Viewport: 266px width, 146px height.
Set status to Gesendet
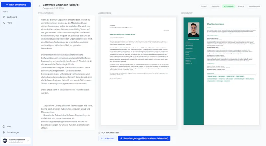pos(215,6)
